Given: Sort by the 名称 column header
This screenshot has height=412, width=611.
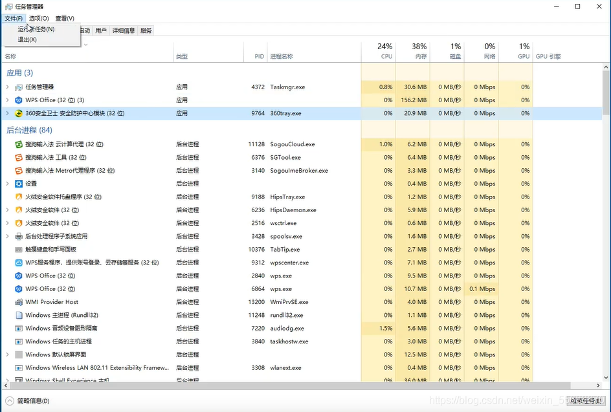Looking at the screenshot, I should point(87,51).
